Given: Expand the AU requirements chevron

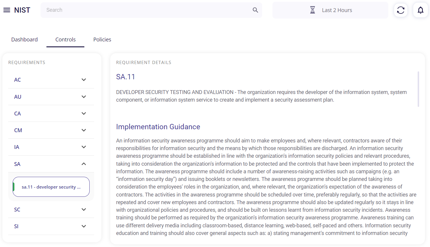Looking at the screenshot, I should click(84, 97).
